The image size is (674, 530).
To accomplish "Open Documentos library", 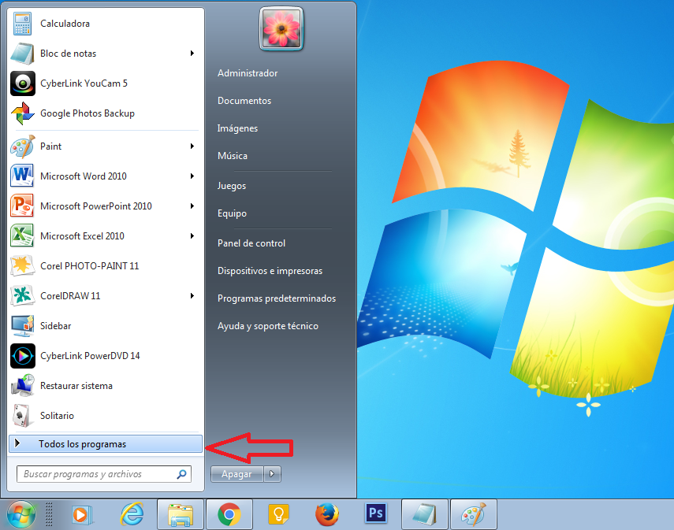I will coord(244,101).
